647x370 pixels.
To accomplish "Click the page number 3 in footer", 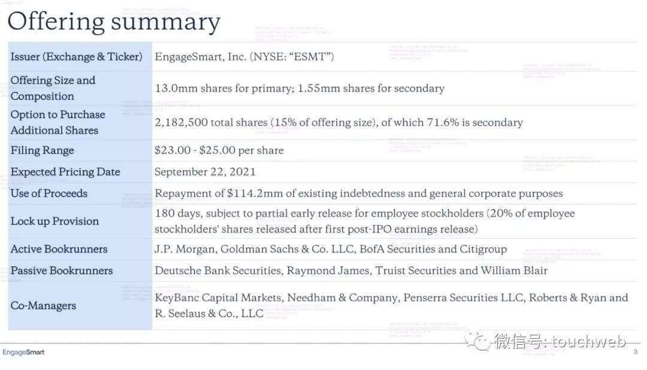I will (x=636, y=352).
